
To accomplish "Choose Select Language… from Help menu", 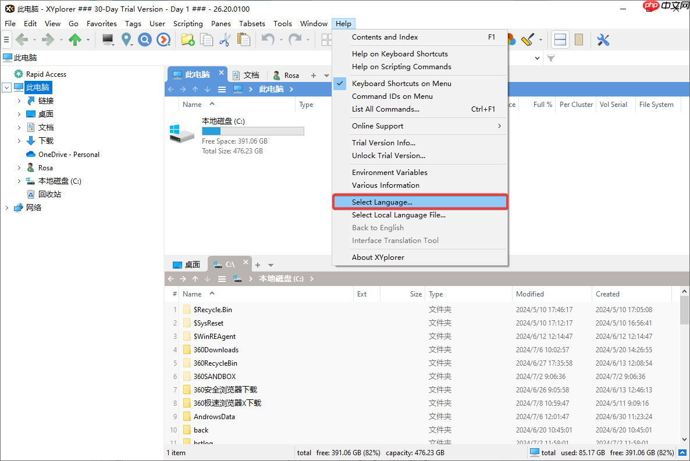I will [420, 202].
